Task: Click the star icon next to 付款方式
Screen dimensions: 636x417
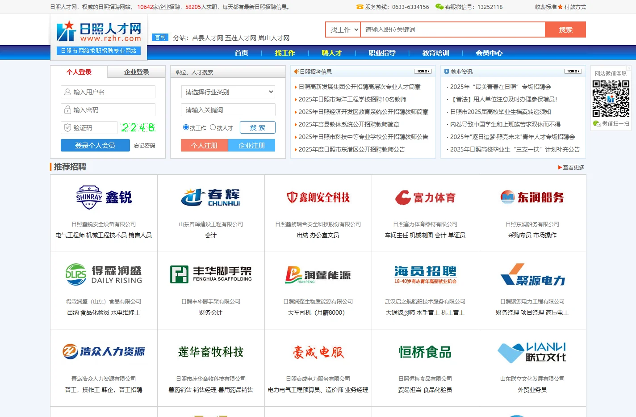Action: coord(560,7)
